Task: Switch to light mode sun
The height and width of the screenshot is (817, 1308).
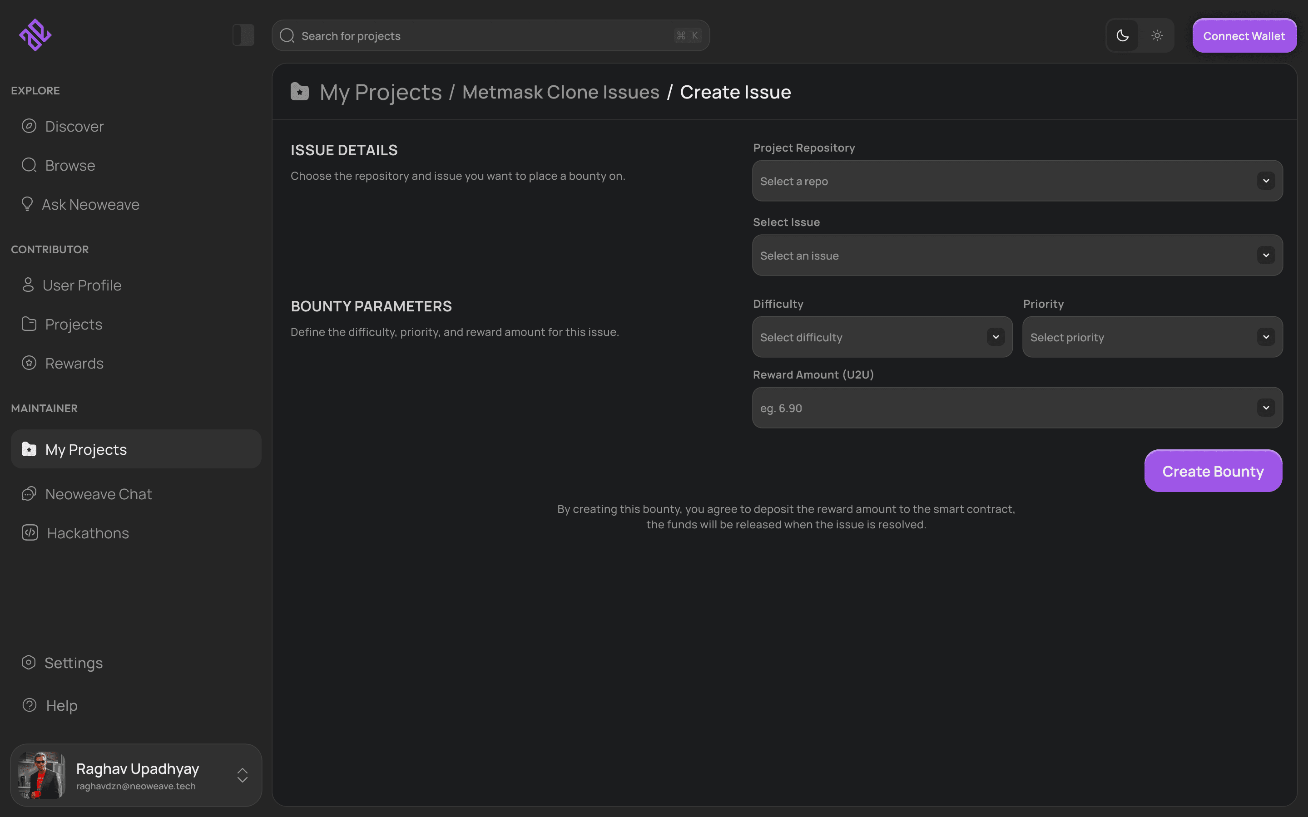Action: (1157, 36)
